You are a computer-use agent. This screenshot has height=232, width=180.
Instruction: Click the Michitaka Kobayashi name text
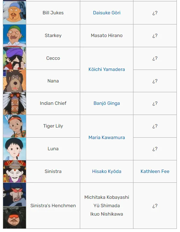(x=106, y=197)
